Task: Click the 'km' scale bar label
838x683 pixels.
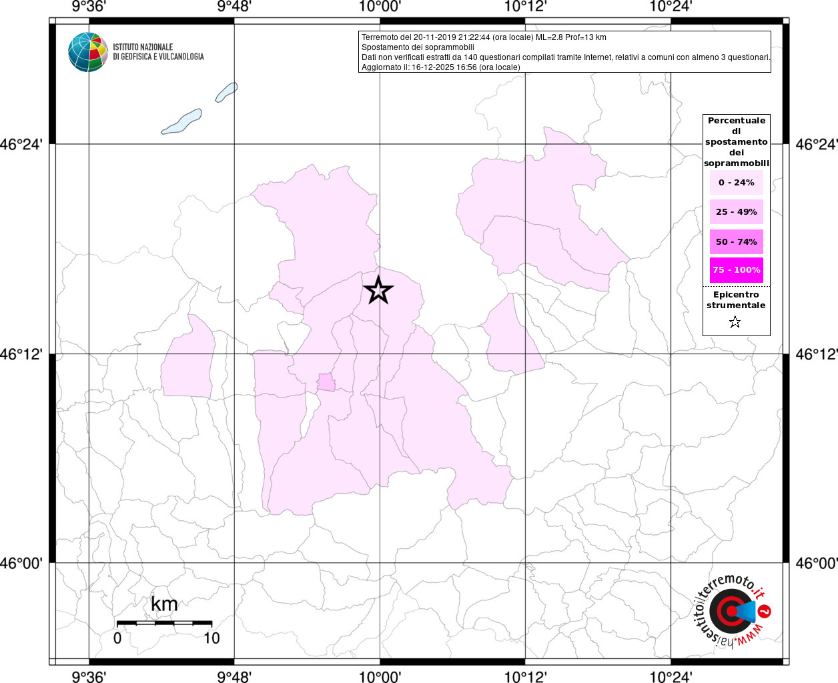Action: point(164,604)
